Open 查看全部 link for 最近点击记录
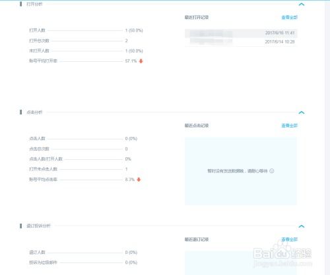This screenshot has width=330, height=275. 290,126
